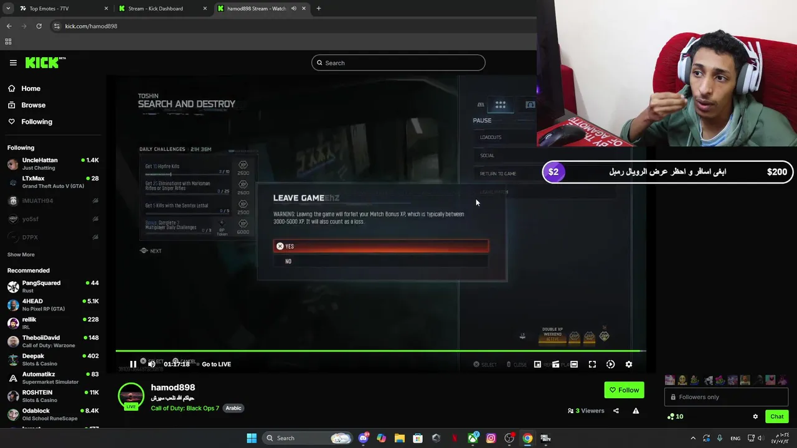Pause the stream playback
Screen dimensions: 797x448
(133, 364)
